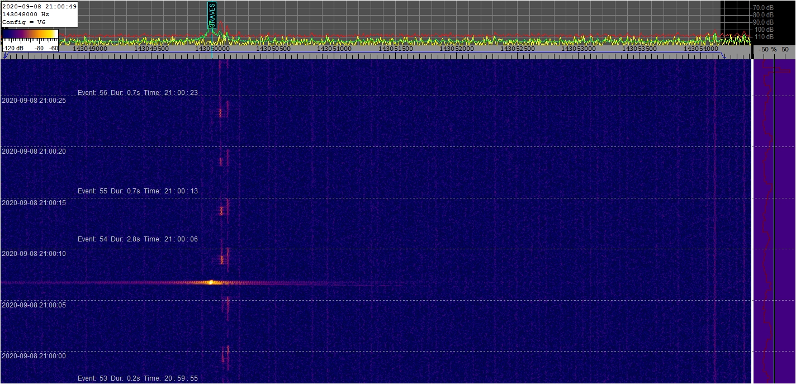Click the 143052500 frequency axis label

(518, 49)
